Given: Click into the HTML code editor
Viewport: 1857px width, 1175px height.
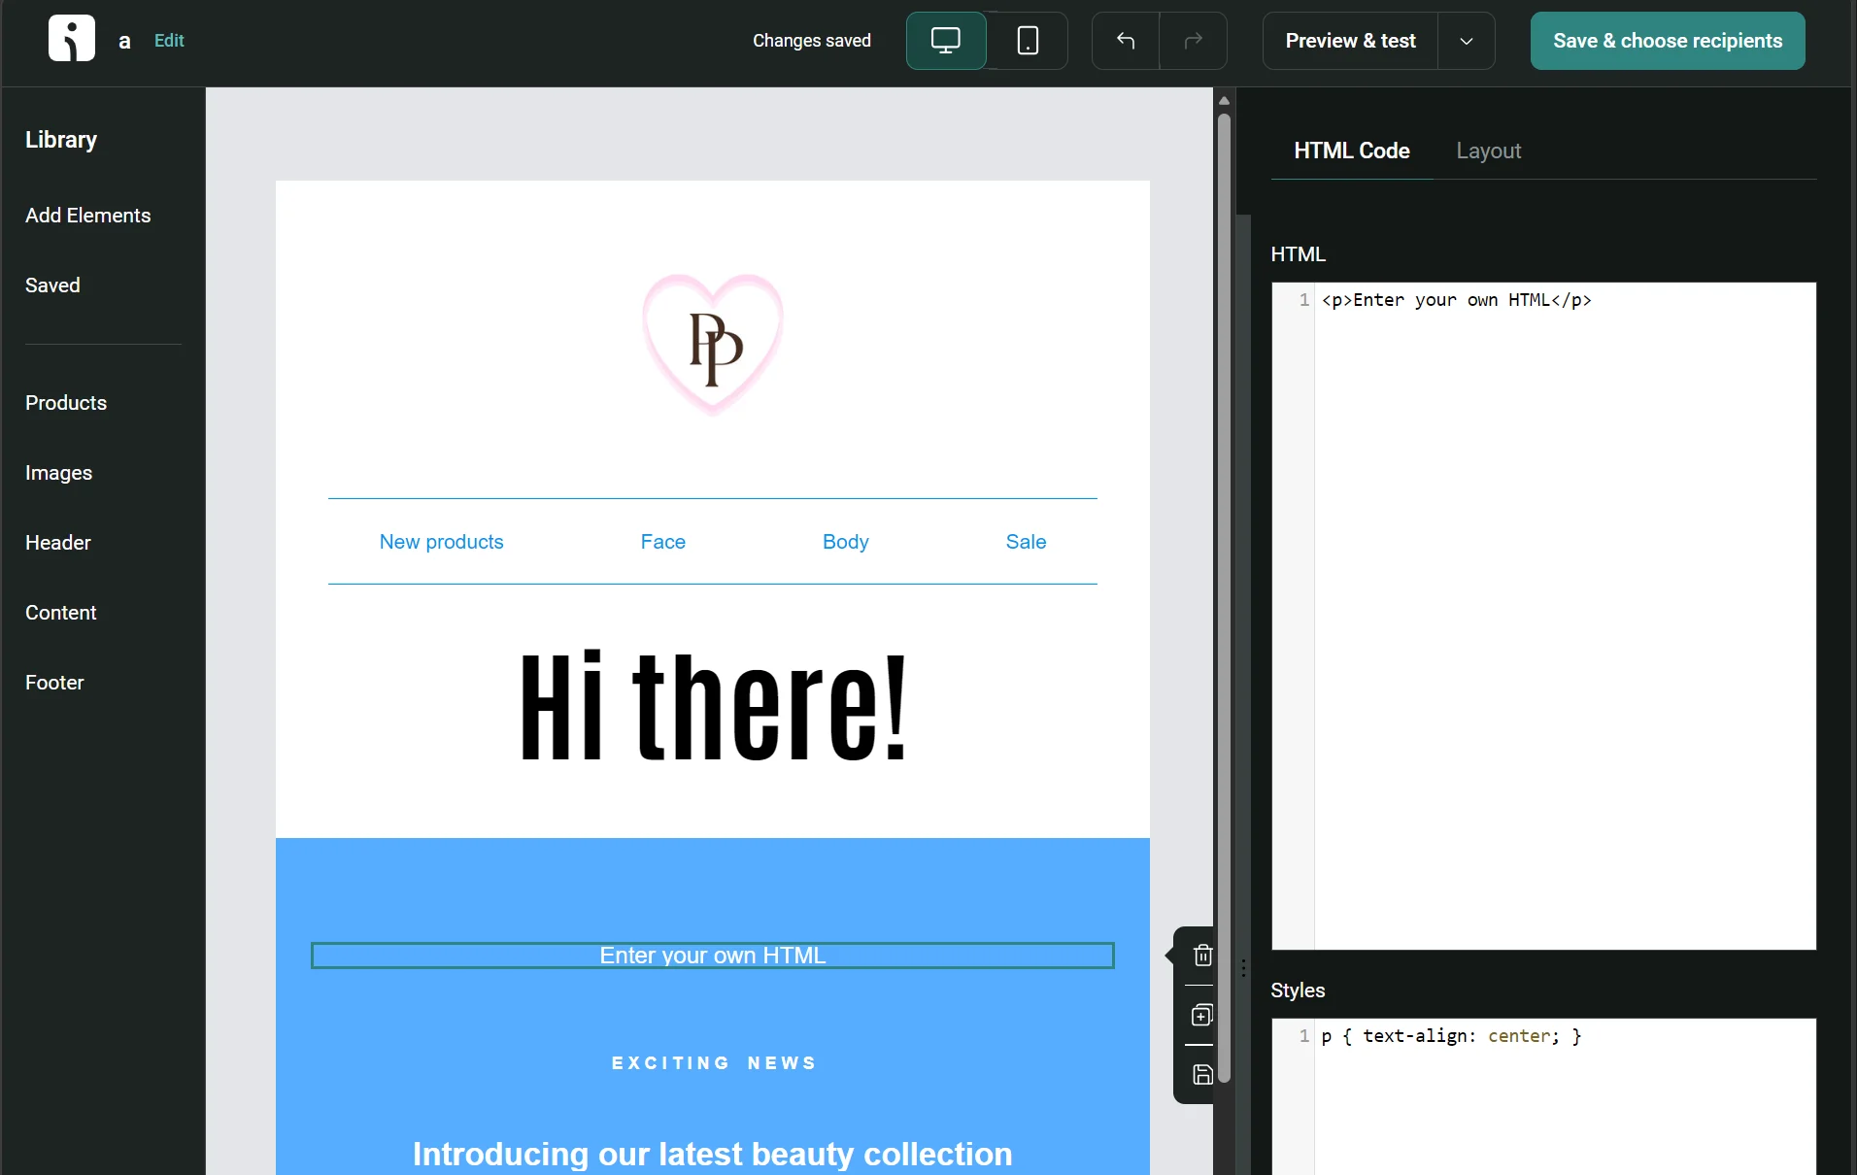Looking at the screenshot, I should tap(1543, 616).
